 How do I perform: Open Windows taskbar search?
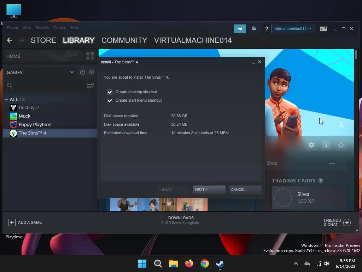pos(158,263)
